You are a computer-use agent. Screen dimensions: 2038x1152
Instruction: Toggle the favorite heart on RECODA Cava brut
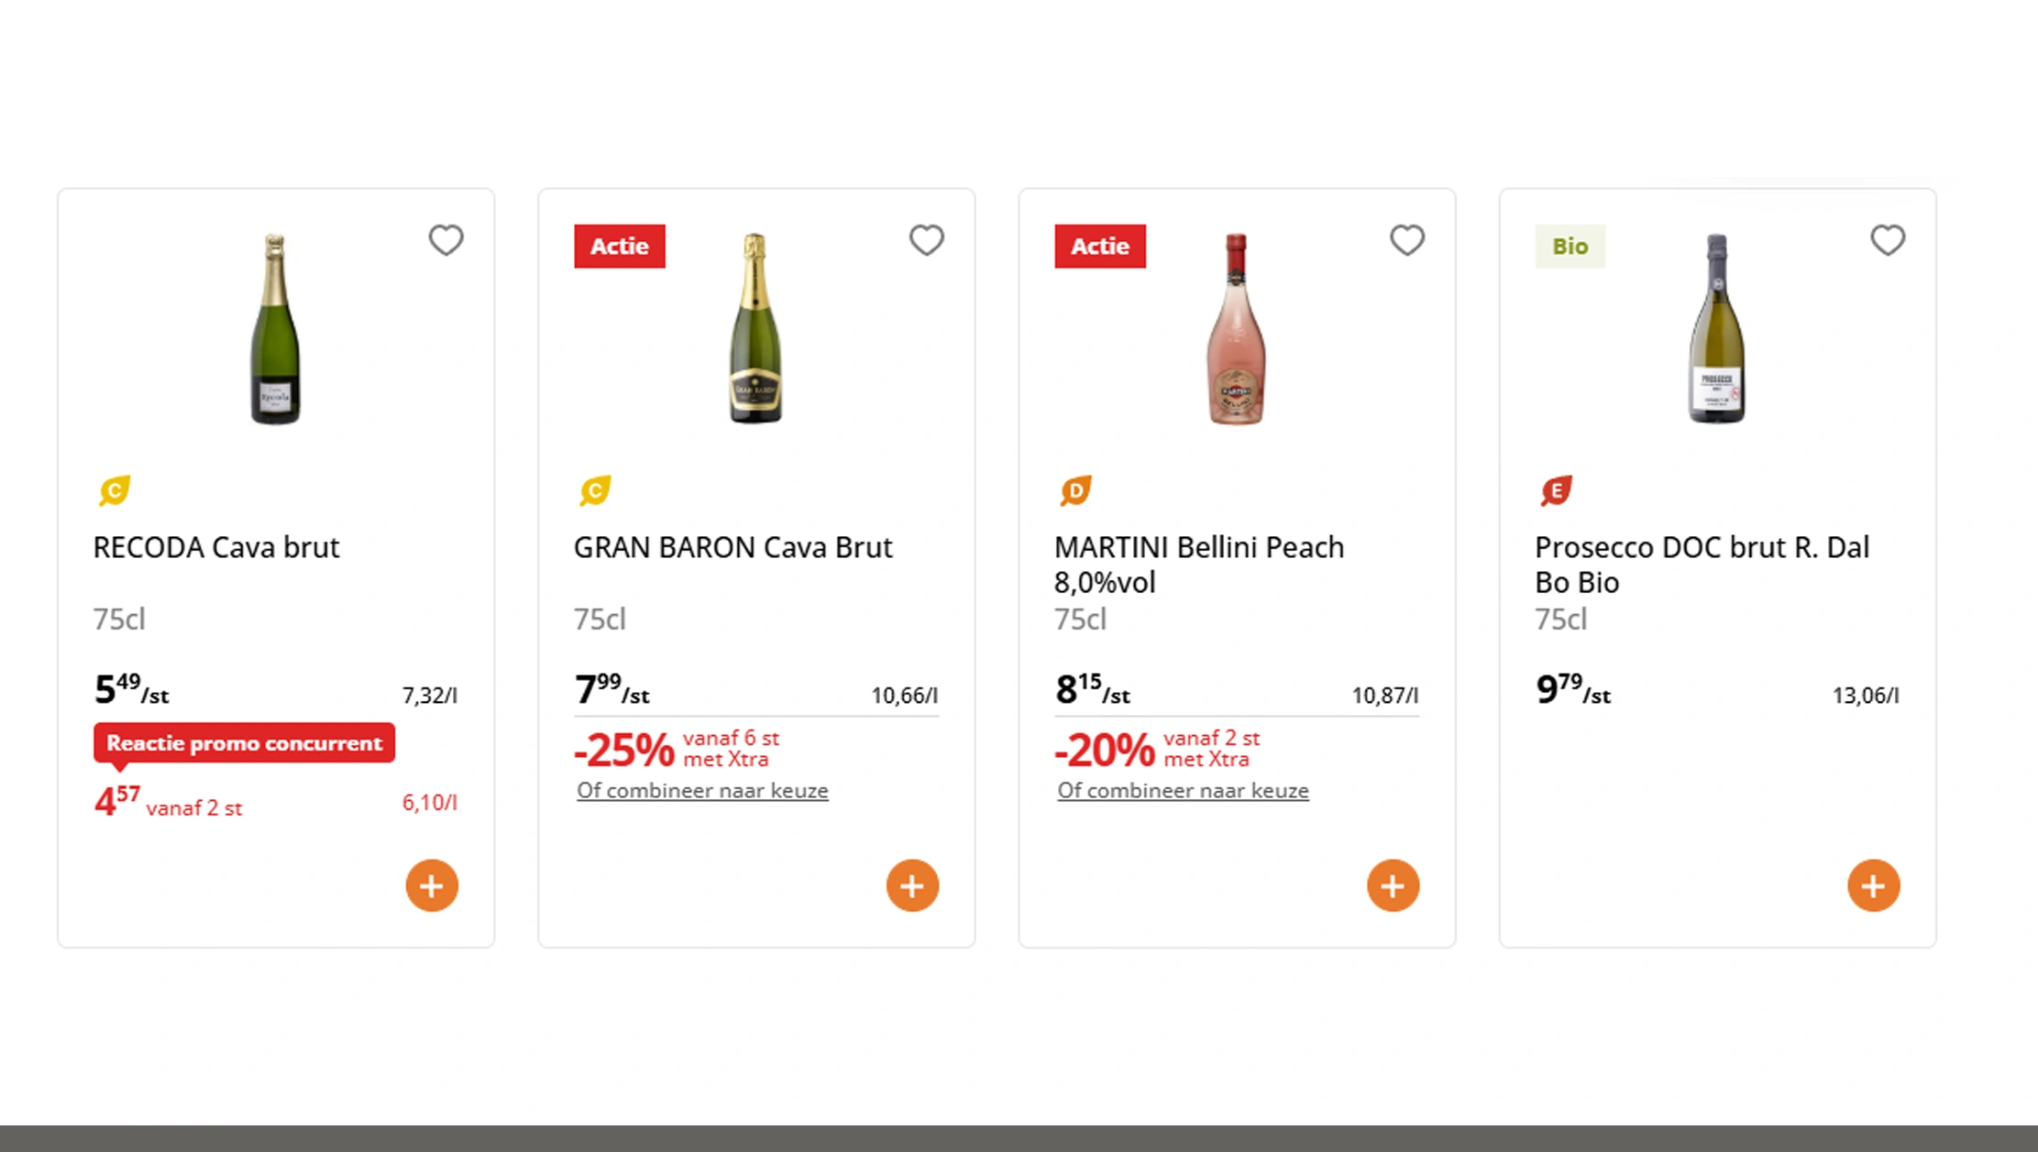tap(446, 240)
